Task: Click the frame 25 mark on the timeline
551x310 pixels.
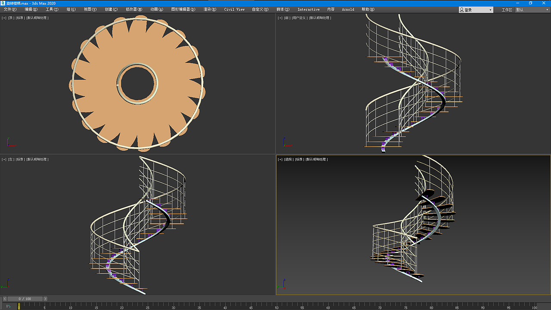Action: (148, 307)
